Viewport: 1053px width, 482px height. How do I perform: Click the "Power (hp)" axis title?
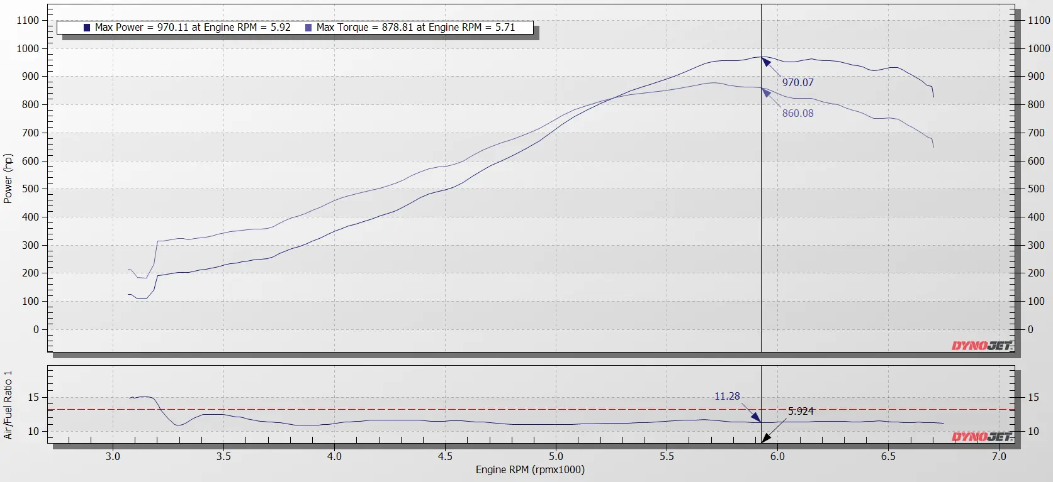[8, 178]
